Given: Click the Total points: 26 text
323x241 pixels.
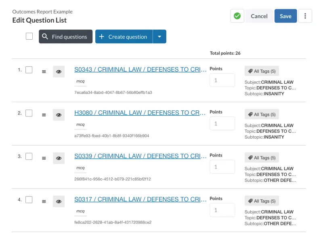Looking at the screenshot, I should point(225,53).
